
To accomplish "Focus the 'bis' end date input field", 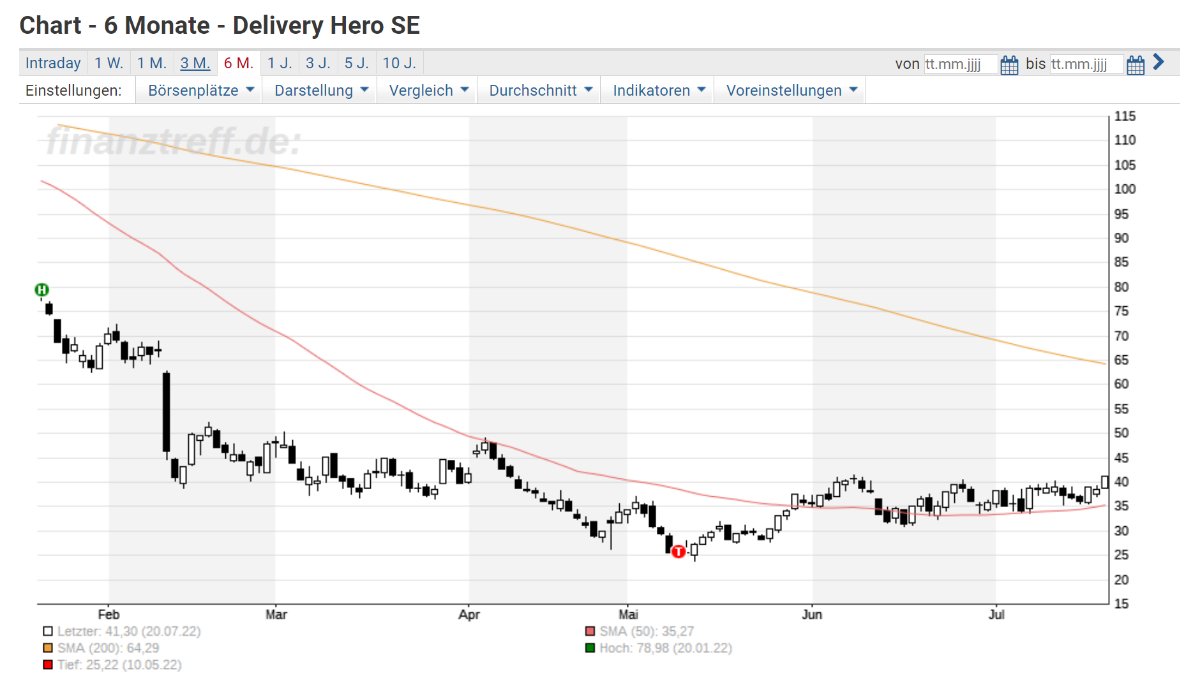I will (x=1086, y=64).
